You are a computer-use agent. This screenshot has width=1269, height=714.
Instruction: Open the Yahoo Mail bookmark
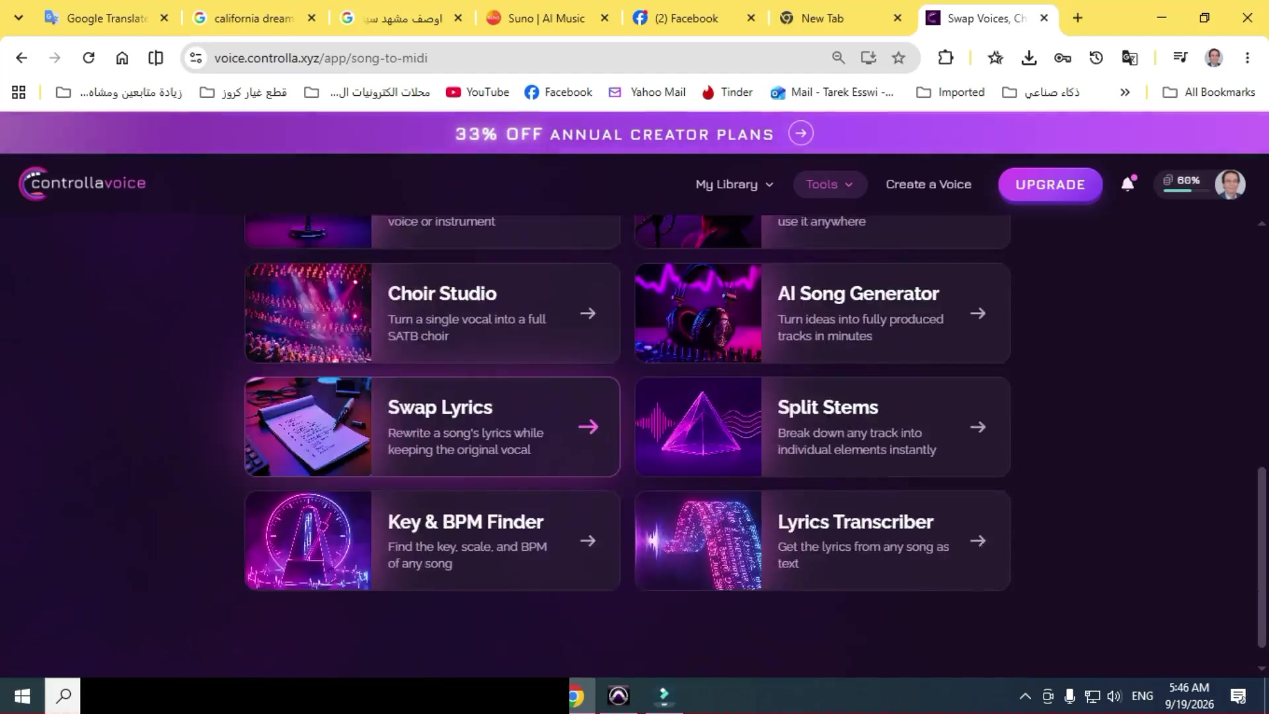[647, 93]
